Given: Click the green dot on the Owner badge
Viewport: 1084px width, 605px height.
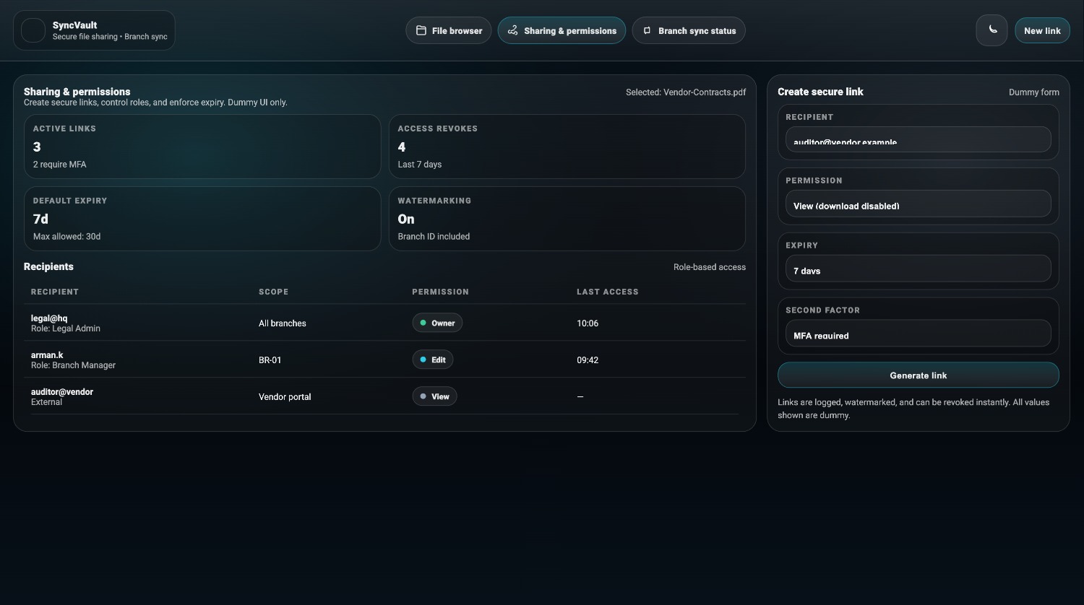Looking at the screenshot, I should [423, 323].
